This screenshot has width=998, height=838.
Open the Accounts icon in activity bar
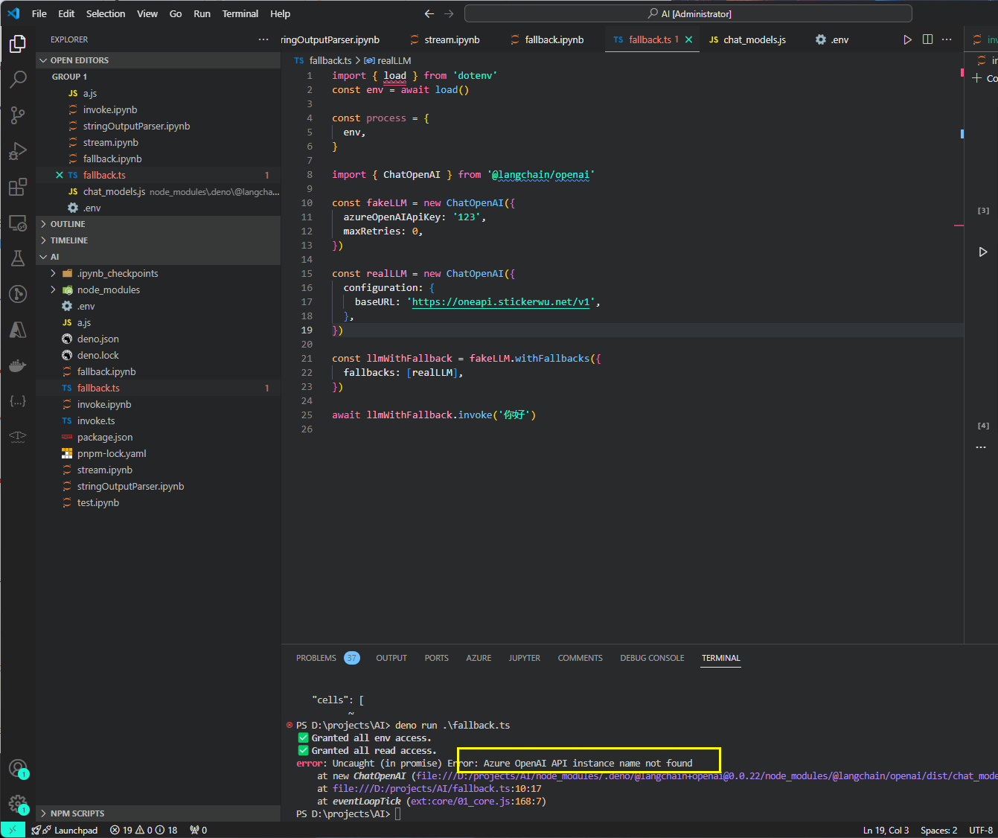tap(18, 768)
